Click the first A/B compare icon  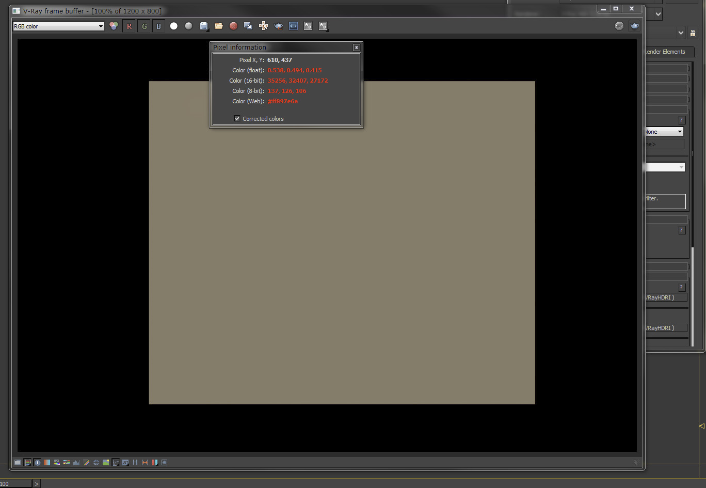(308, 26)
